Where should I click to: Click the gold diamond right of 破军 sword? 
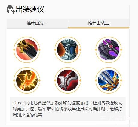tap(121, 80)
